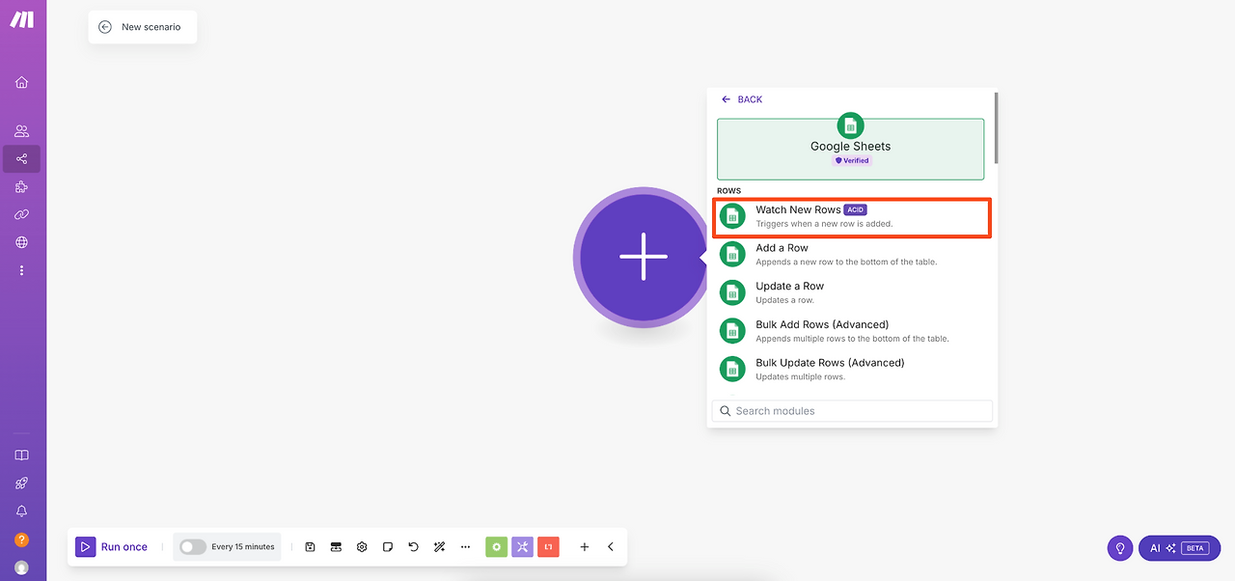Image resolution: width=1235 pixels, height=581 pixels.
Task: Open the orange Help question mark icon
Action: click(21, 539)
